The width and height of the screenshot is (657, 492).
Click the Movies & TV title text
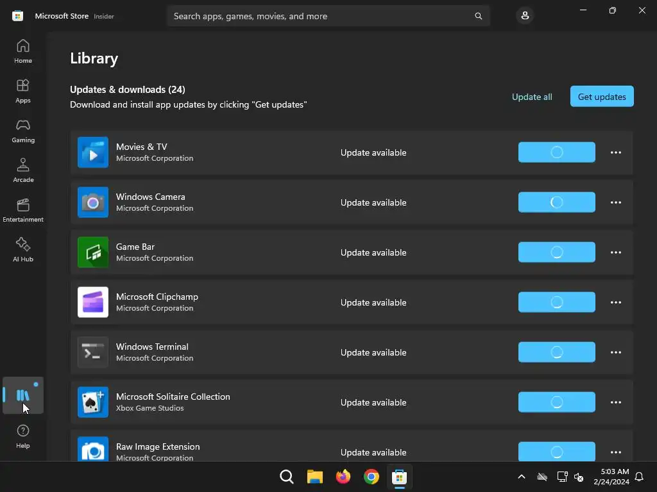[x=142, y=147]
